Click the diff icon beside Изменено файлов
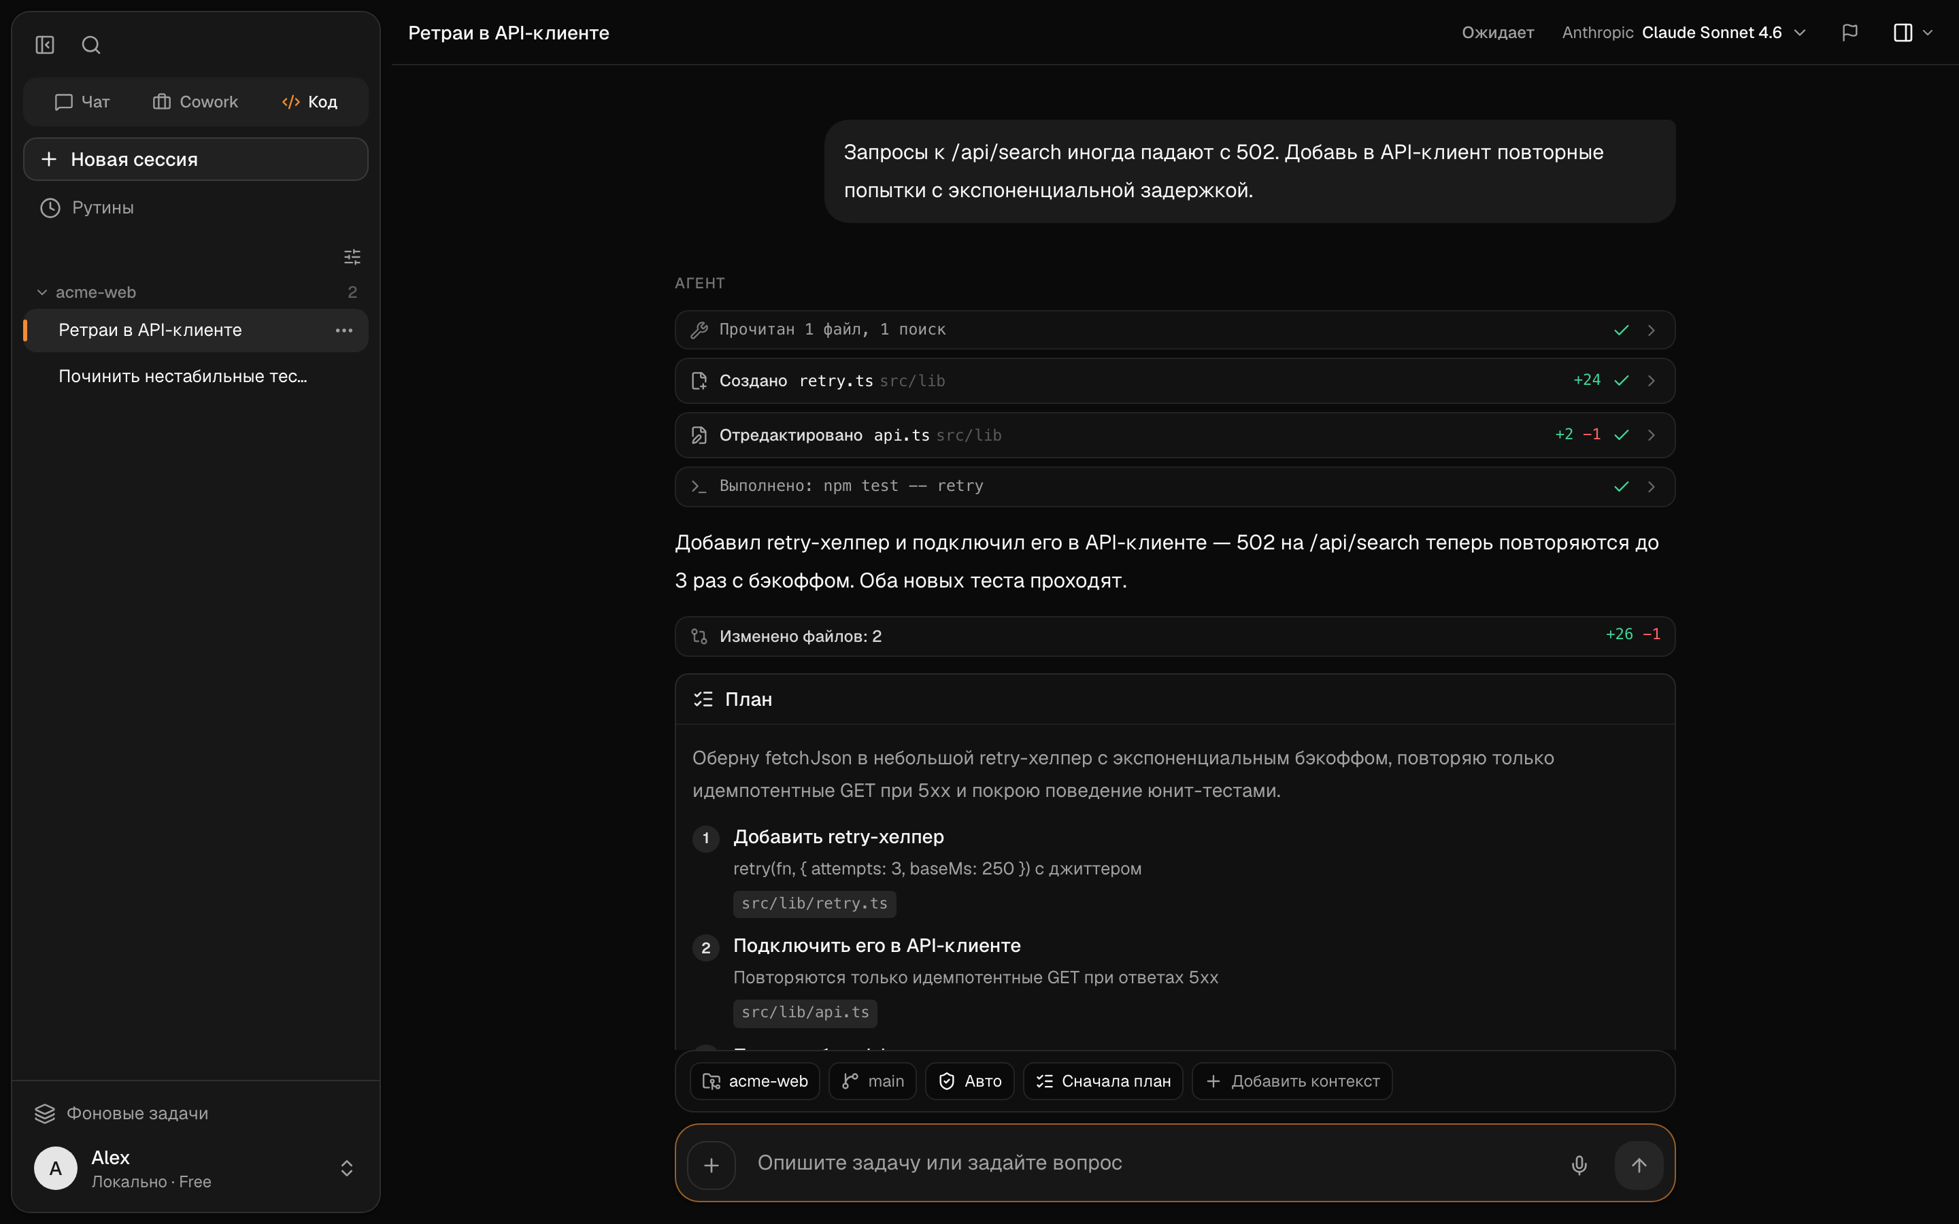Image resolution: width=1959 pixels, height=1224 pixels. pyautogui.click(x=699, y=636)
